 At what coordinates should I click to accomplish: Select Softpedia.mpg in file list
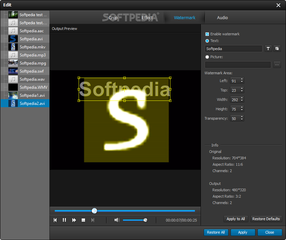[25, 63]
